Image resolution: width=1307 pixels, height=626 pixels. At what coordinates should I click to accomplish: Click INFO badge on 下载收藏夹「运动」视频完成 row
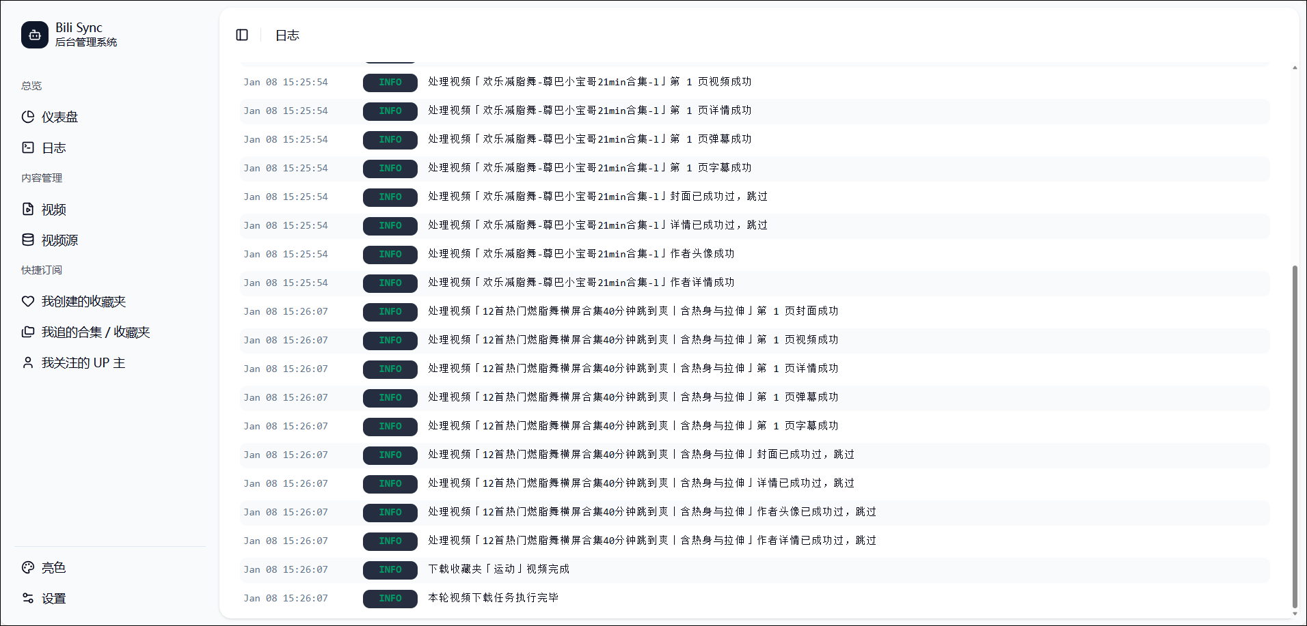(x=390, y=569)
